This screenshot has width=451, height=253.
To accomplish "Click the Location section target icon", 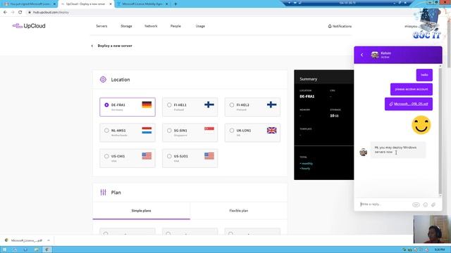I will 103,79.
